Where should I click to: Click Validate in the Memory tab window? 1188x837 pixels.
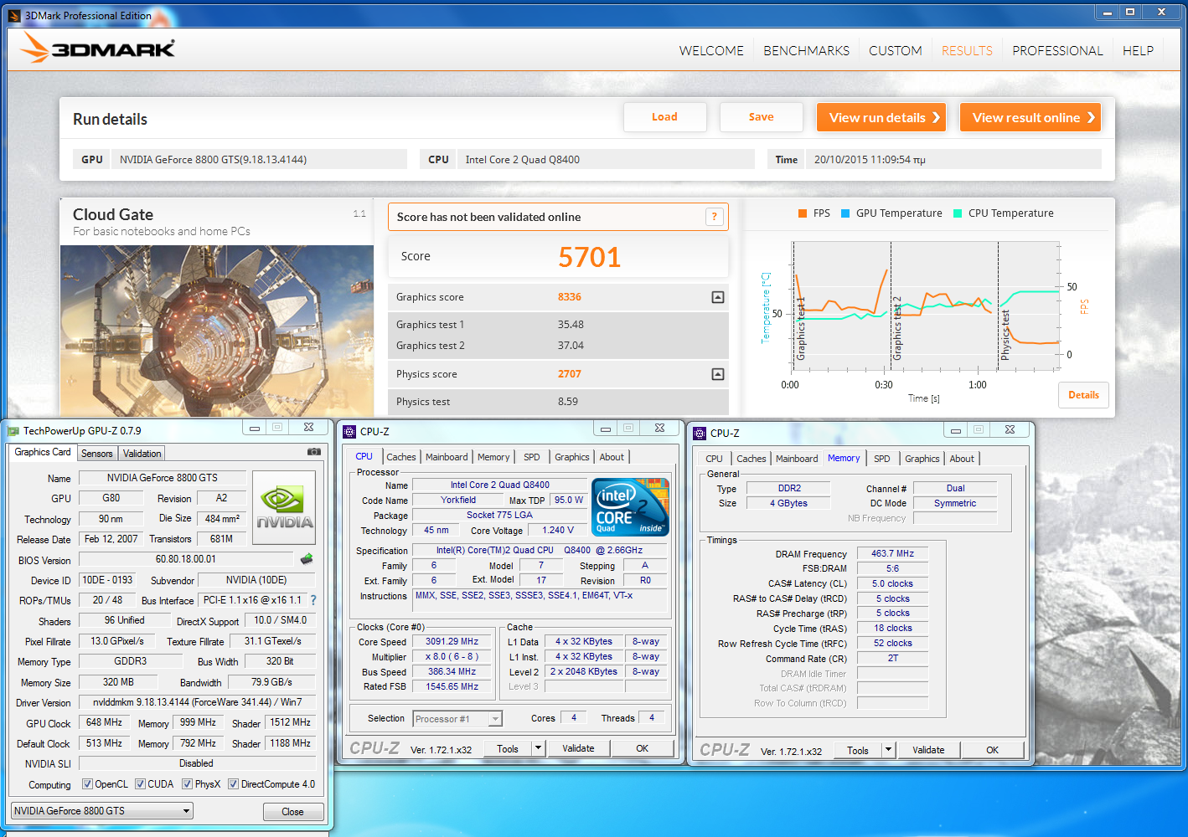coord(928,750)
